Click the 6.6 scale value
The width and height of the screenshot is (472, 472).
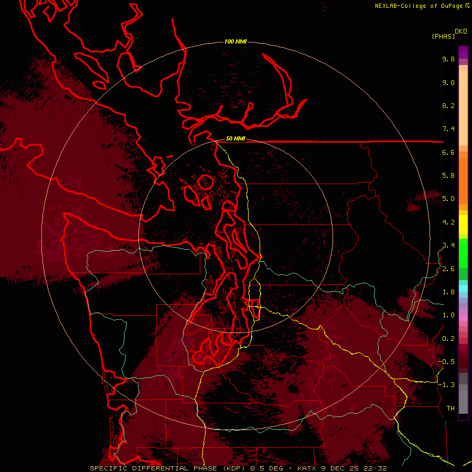coord(448,152)
